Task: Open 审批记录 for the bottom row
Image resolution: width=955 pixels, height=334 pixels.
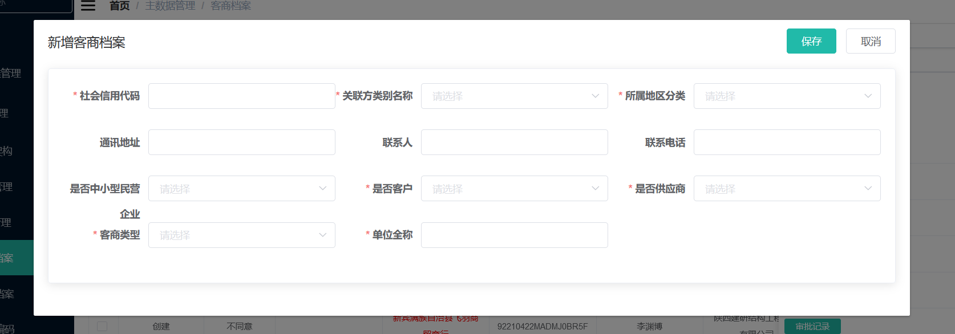Action: (812, 327)
